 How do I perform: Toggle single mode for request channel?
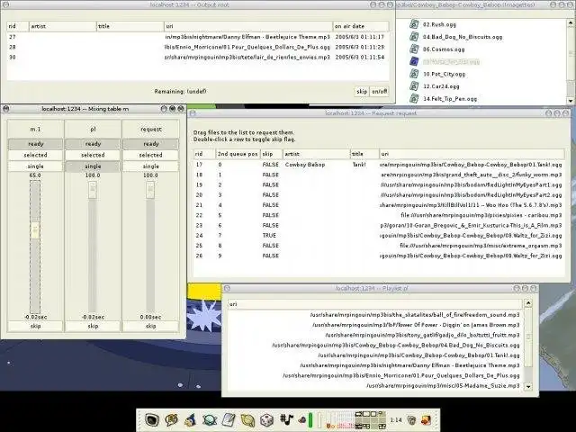(x=150, y=166)
